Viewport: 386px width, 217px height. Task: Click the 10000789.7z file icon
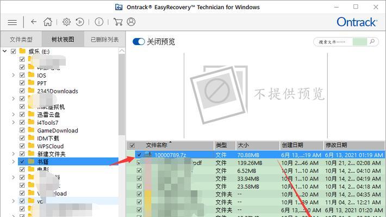[x=148, y=155]
